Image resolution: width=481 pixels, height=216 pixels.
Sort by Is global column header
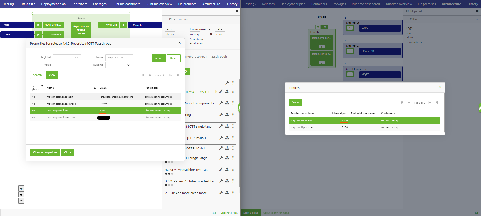click(x=37, y=88)
